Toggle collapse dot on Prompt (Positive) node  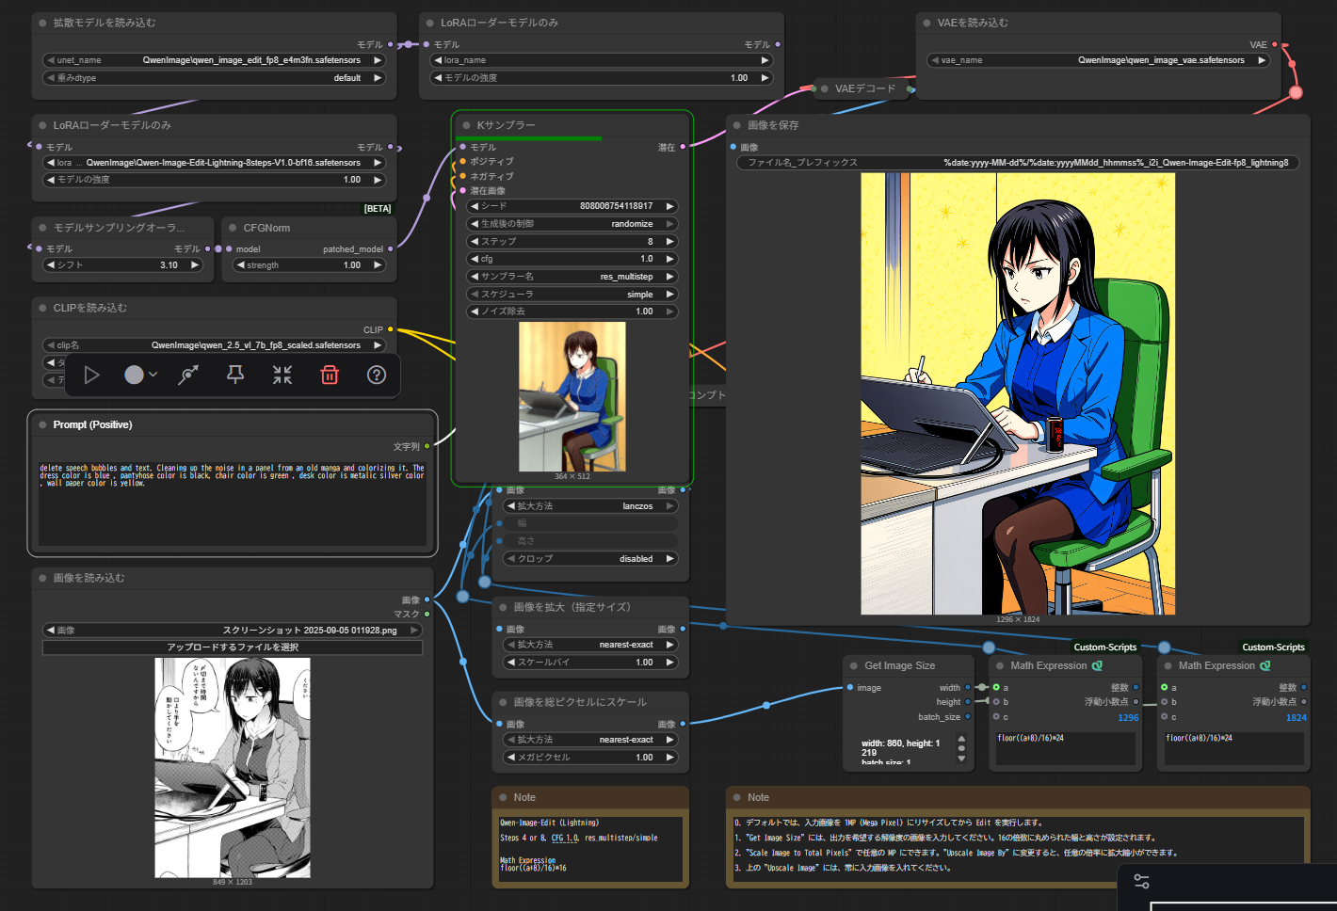42,425
